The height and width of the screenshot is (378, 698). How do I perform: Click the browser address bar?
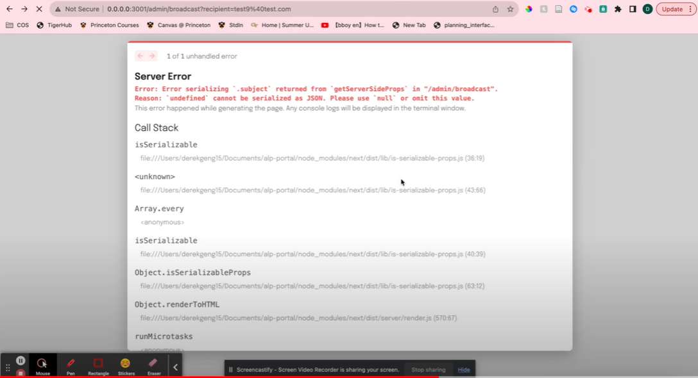pyautogui.click(x=192, y=9)
